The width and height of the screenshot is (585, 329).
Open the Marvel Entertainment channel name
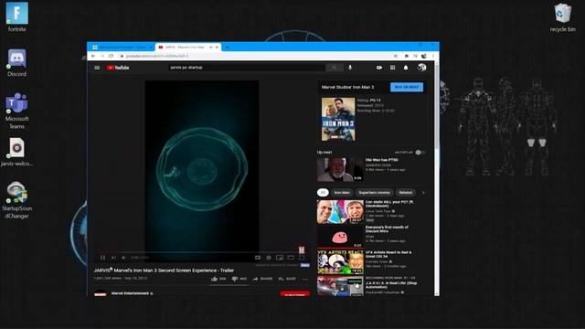click(x=130, y=293)
